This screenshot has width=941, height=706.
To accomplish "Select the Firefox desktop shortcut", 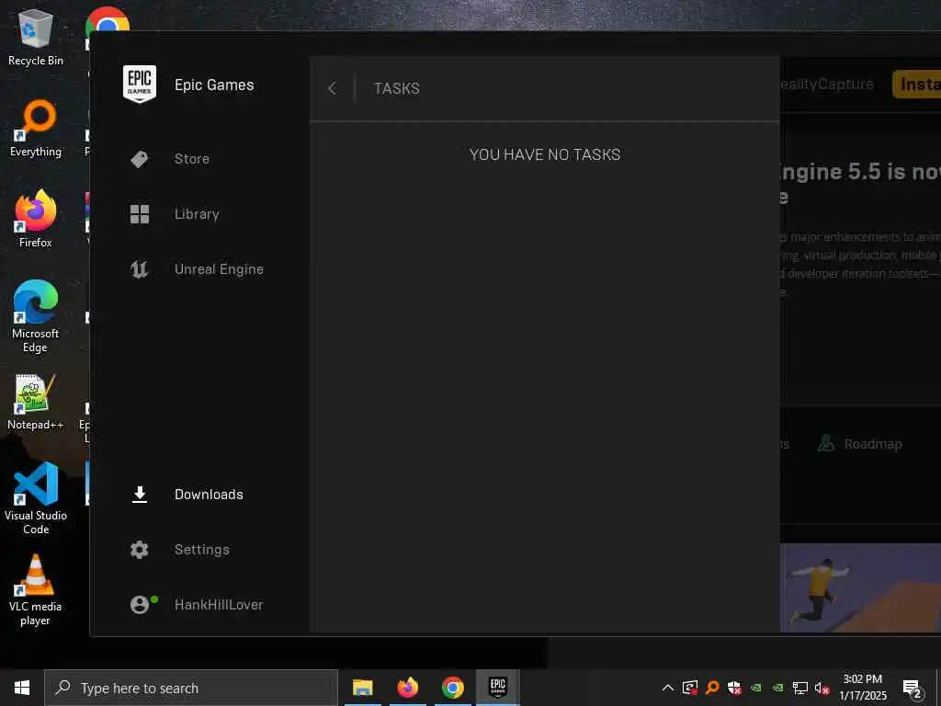I will point(36,219).
